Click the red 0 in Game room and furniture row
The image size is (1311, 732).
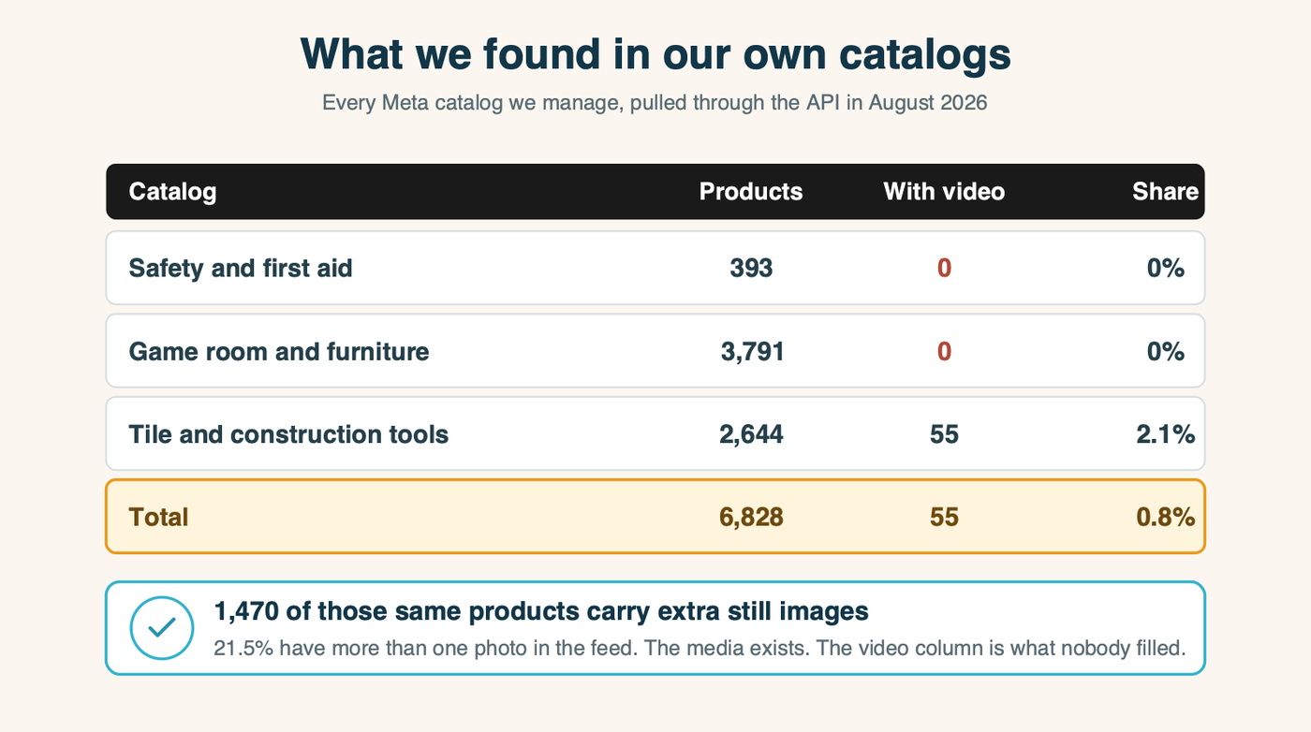click(944, 352)
